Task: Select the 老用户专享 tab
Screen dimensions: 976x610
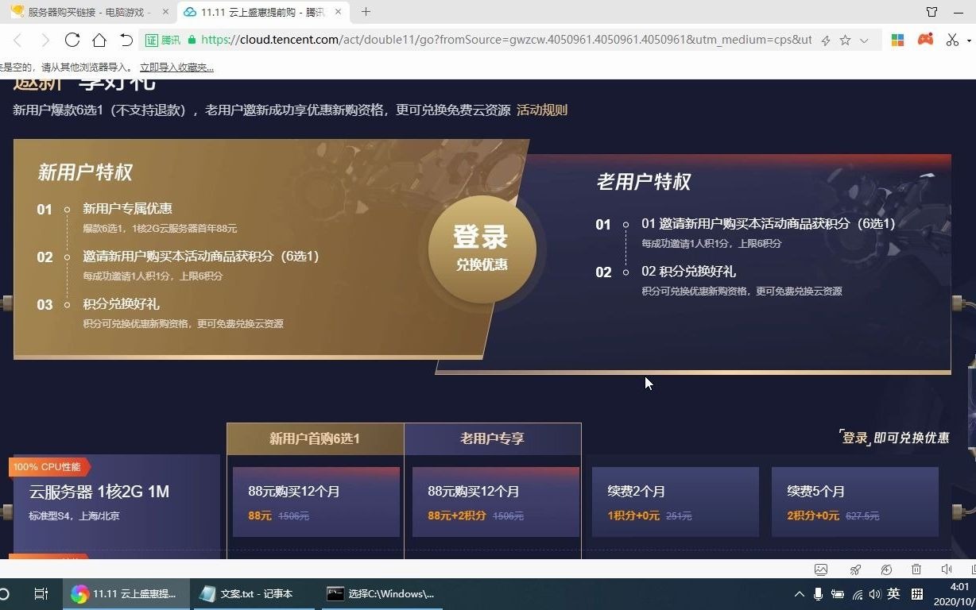Action: pos(493,437)
